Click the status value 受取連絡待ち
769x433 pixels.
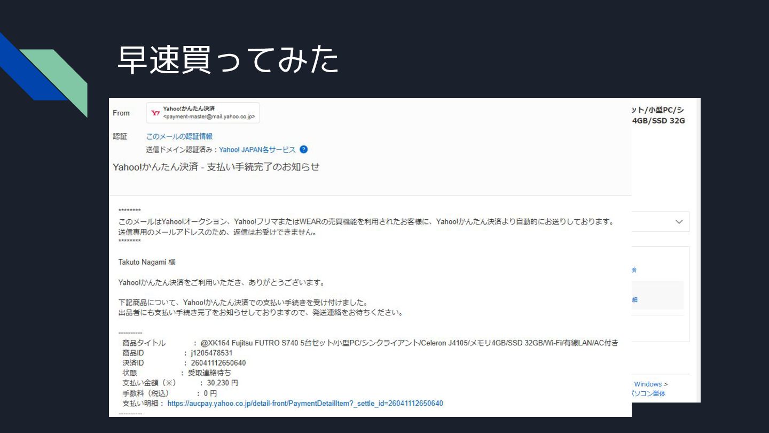point(209,373)
